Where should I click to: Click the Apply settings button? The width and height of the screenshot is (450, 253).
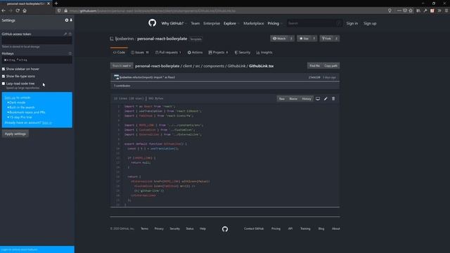(15, 134)
